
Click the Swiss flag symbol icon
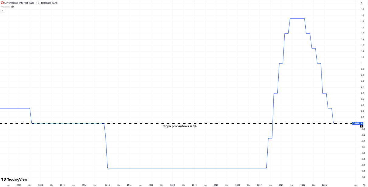click(x=2, y=3)
